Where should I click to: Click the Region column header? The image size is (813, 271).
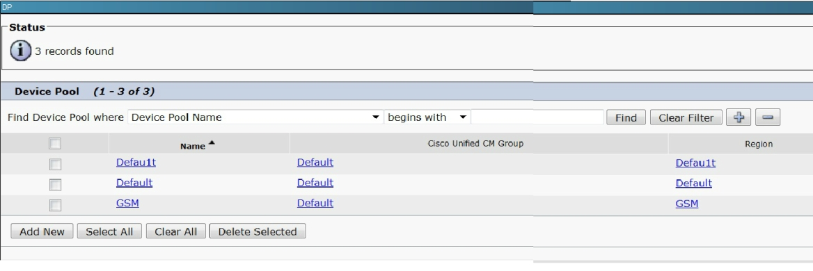tap(759, 145)
